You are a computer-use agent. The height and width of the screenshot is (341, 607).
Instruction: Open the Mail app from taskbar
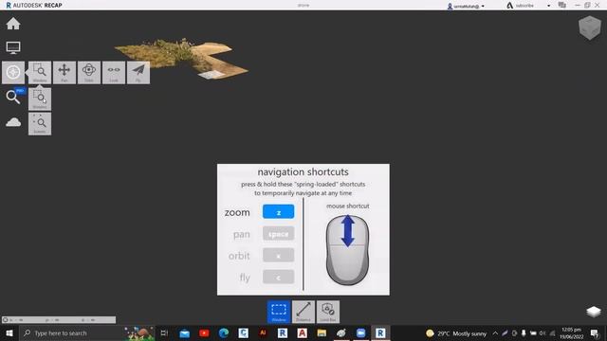point(185,332)
